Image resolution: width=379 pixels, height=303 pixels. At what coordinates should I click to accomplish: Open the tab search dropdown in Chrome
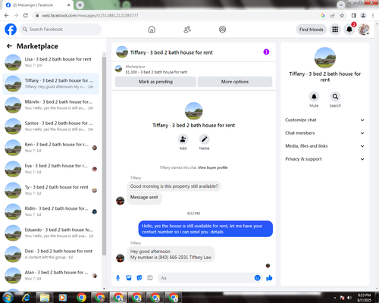click(x=341, y=5)
